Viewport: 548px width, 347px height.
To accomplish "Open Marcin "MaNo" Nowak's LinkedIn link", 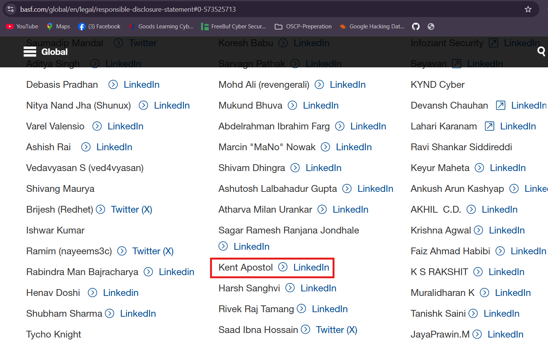I will pyautogui.click(x=353, y=147).
